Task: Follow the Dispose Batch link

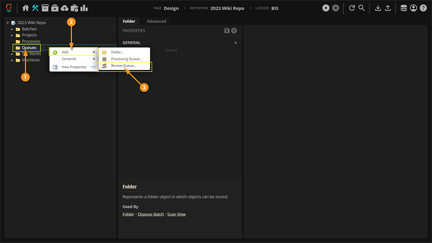Action: point(151,215)
